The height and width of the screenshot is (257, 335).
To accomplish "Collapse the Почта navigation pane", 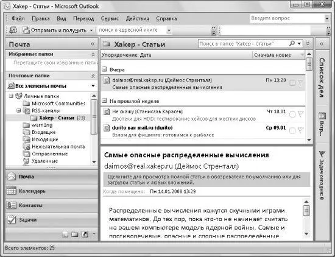I will pyautogui.click(x=93, y=44).
